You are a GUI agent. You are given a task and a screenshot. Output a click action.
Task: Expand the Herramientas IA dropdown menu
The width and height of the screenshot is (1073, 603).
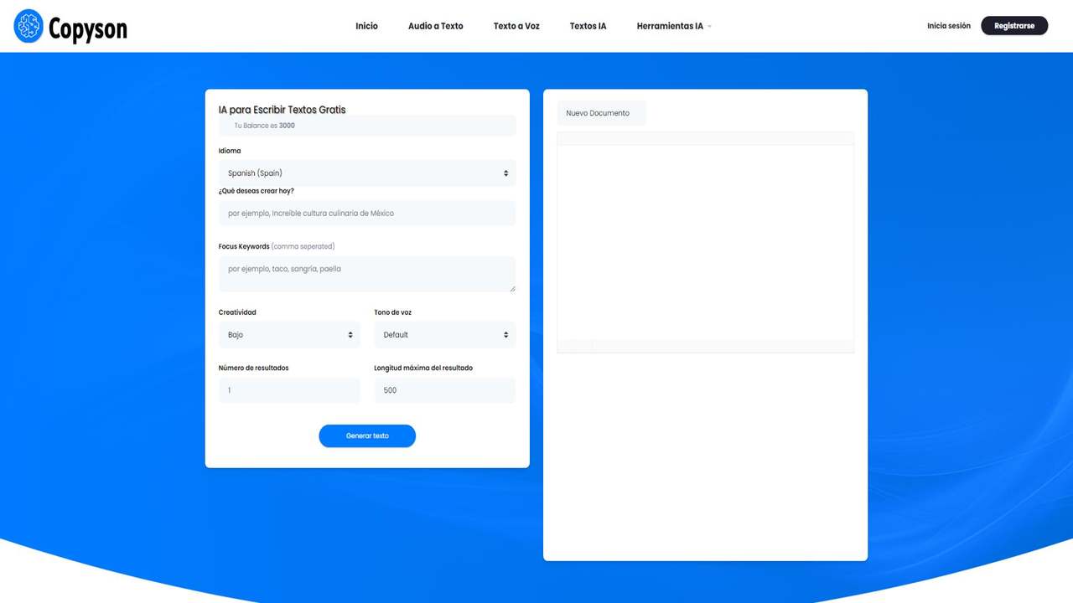pos(674,26)
